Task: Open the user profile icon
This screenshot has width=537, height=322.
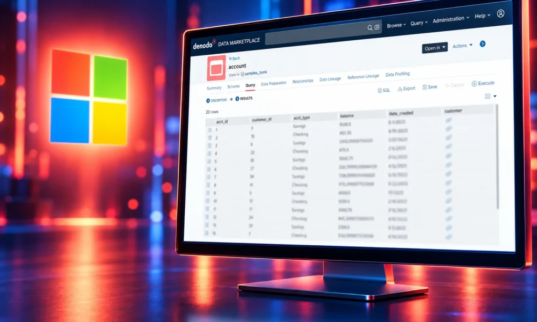Action: [500, 13]
